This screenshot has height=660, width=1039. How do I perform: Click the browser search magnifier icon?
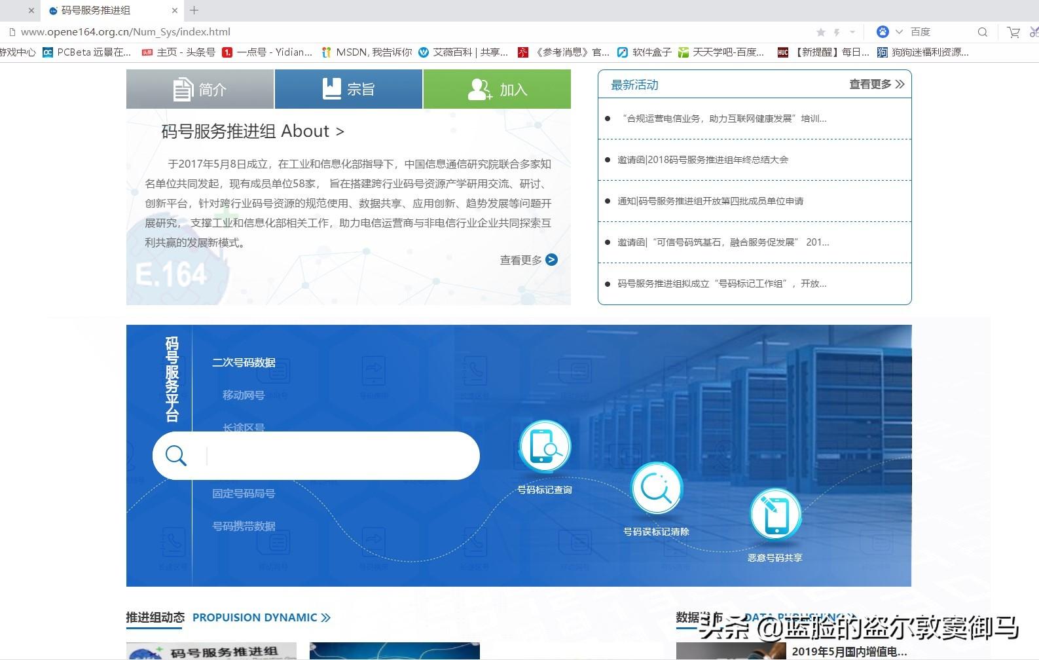(982, 32)
